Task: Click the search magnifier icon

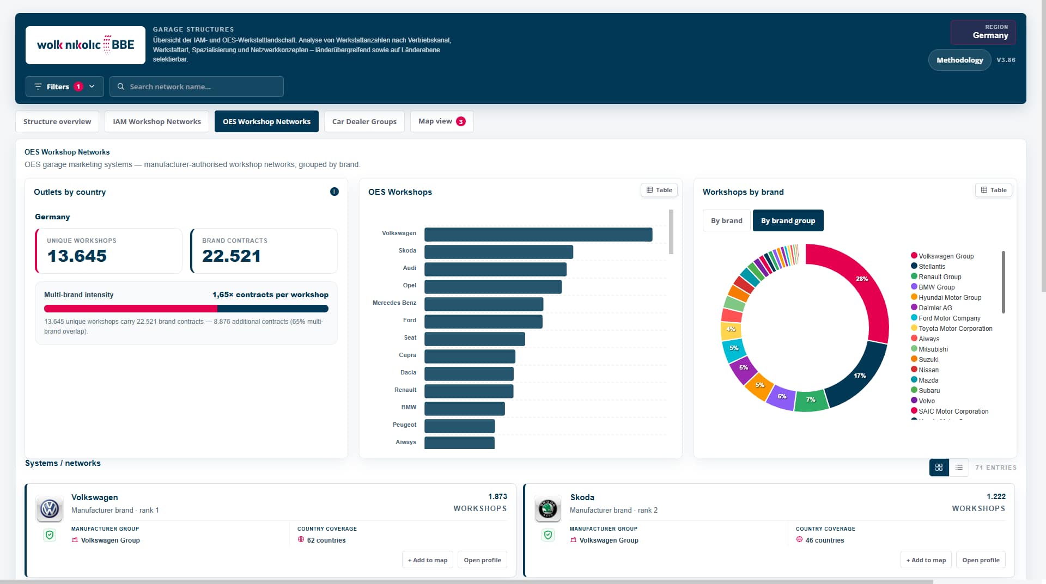Action: click(121, 87)
